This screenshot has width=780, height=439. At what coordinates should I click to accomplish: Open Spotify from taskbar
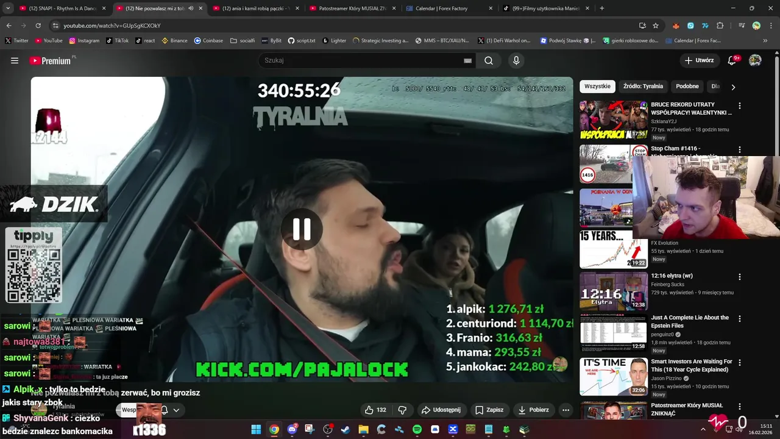coord(417,429)
